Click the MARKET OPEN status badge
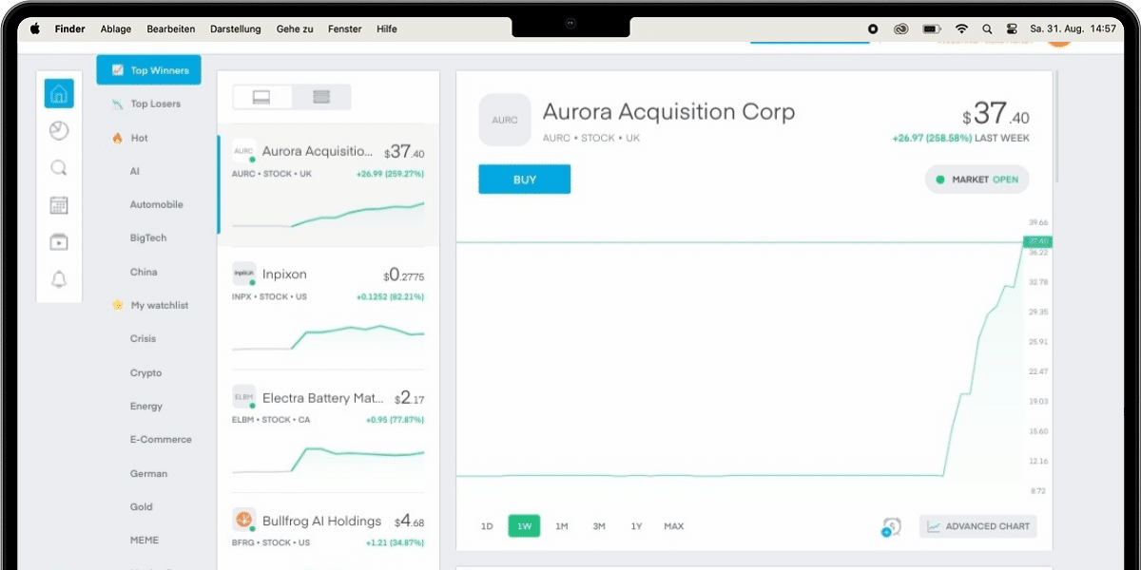 pos(977,179)
